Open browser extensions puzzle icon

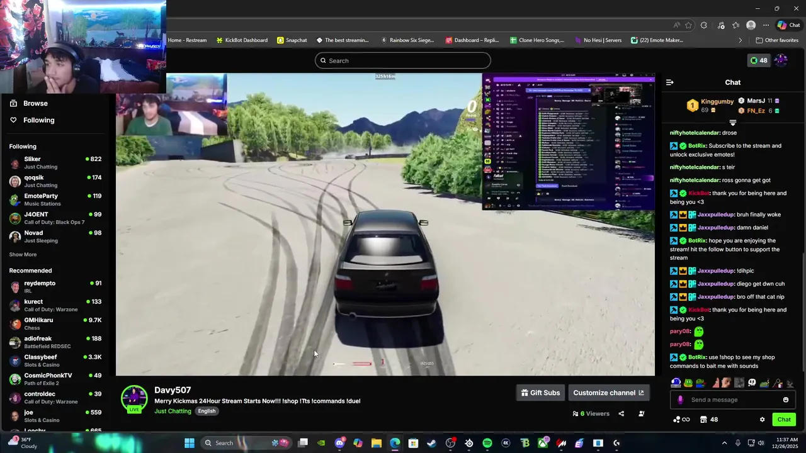[x=704, y=25]
